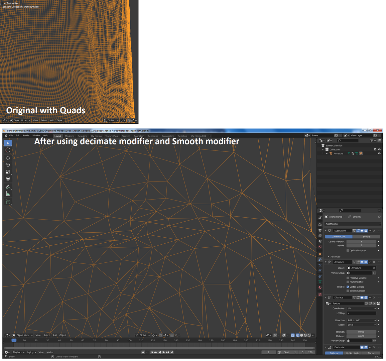Select the Catmull-Clark subdivision type
The width and height of the screenshot is (386, 361).
point(339,236)
